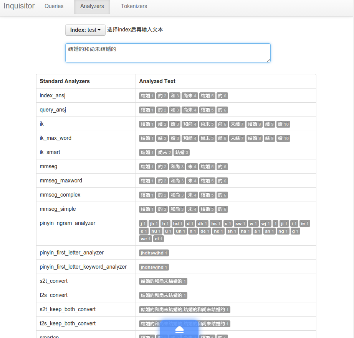Click the Inquisitor brand title
The image size is (354, 338).
tap(19, 6)
